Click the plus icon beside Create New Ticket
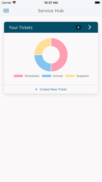 [36, 89]
